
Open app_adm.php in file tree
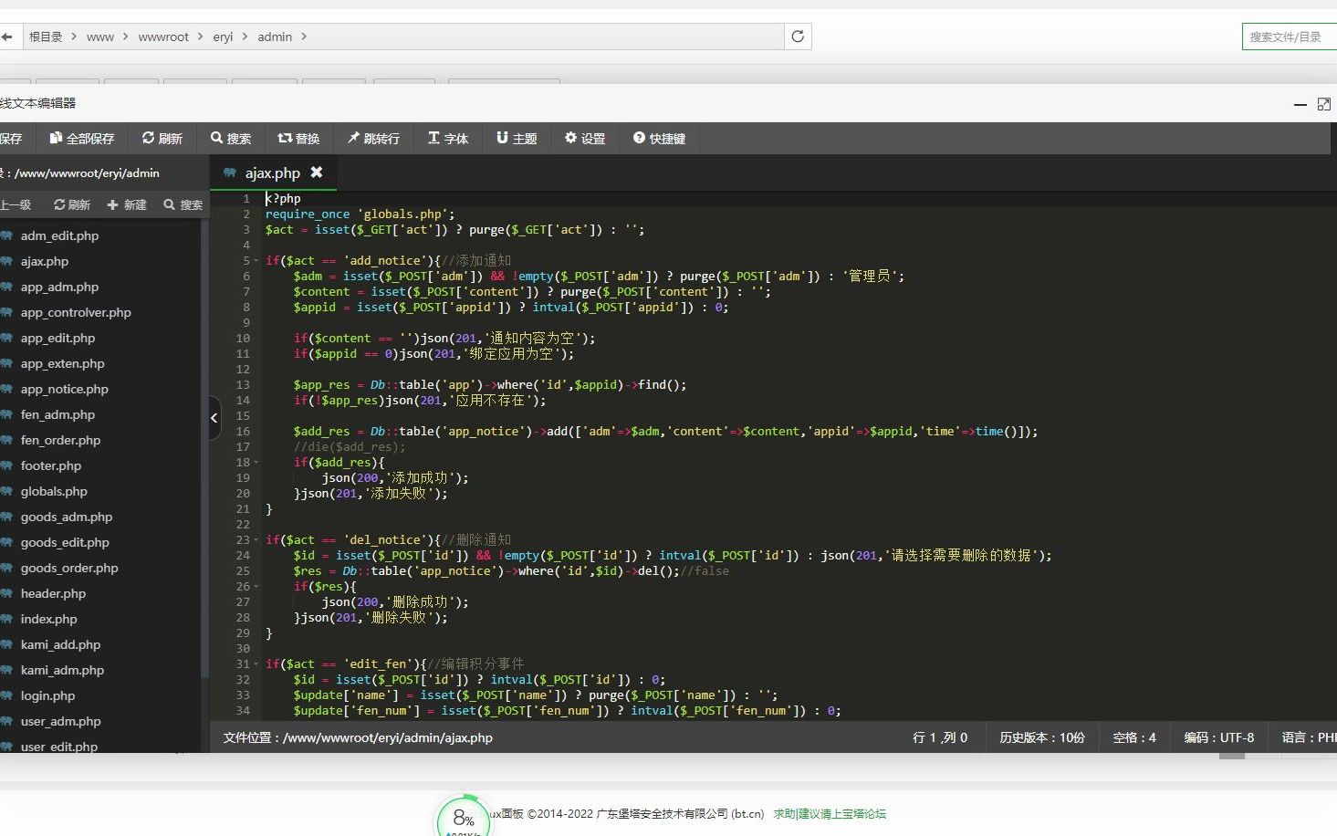(59, 287)
